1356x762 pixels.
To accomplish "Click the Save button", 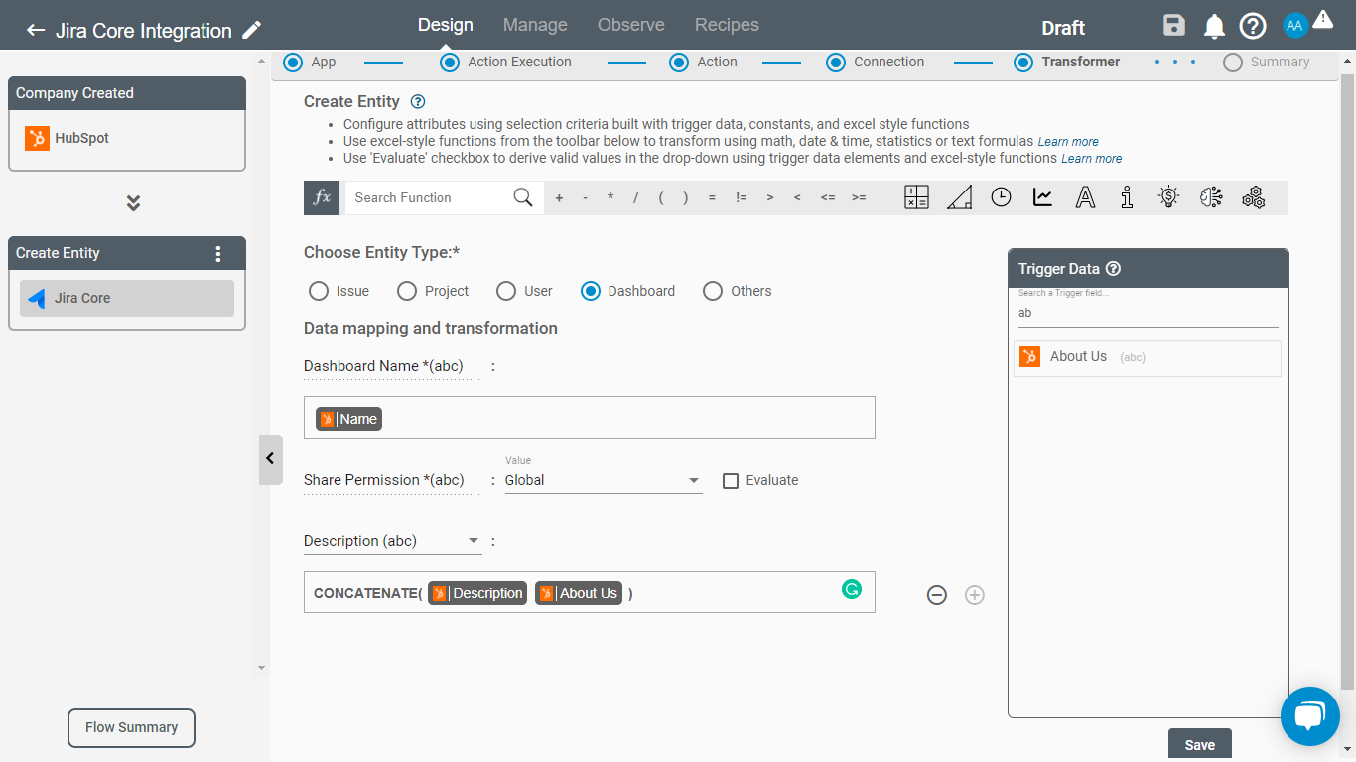I will (1199, 745).
